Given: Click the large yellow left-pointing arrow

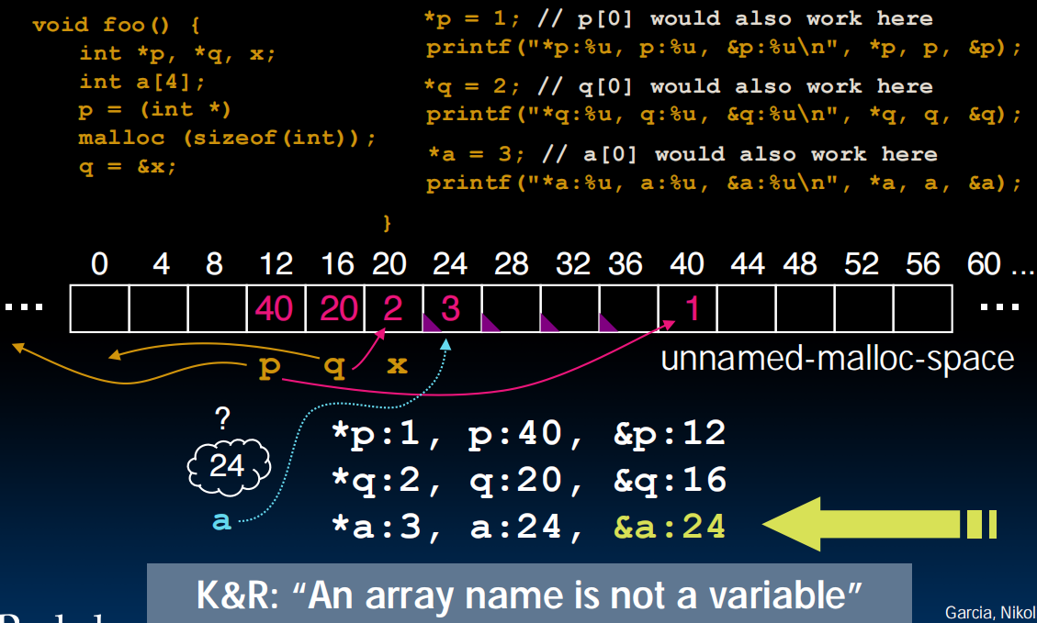Looking at the screenshot, I should [880, 524].
